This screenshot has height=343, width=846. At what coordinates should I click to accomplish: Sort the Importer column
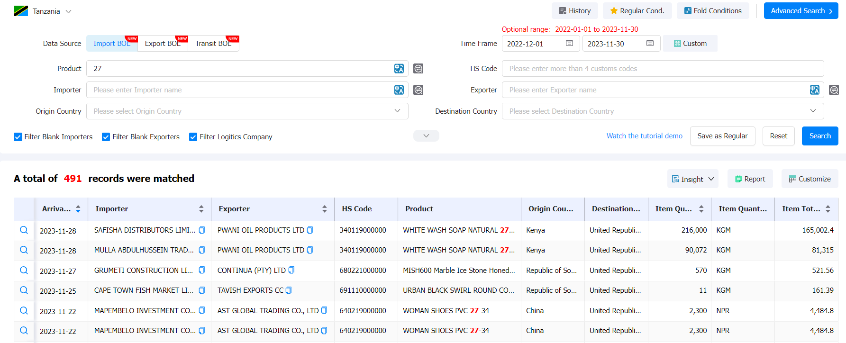pyautogui.click(x=201, y=209)
